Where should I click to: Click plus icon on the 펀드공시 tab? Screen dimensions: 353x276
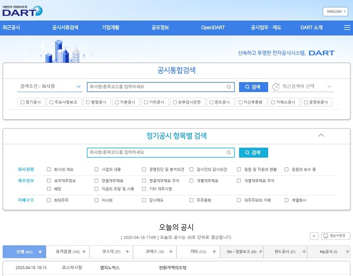pos(304,252)
